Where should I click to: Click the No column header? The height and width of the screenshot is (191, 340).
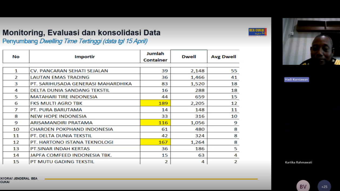click(x=16, y=57)
